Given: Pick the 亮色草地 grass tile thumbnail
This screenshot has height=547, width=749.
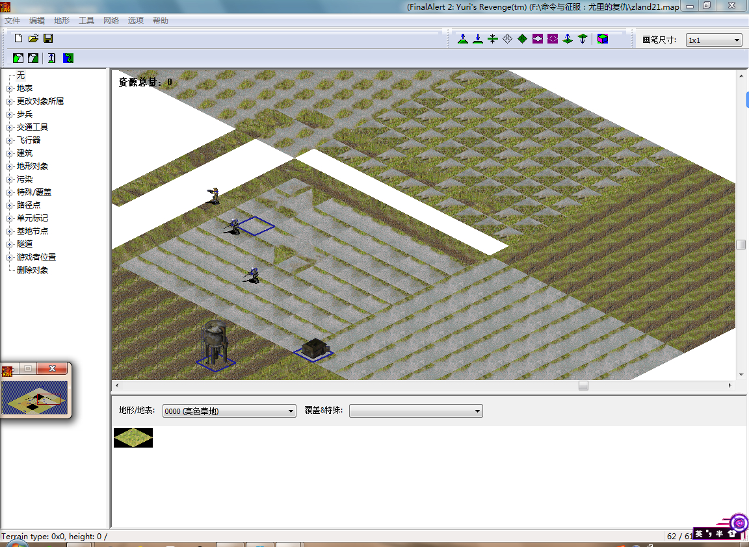Looking at the screenshot, I should coord(133,438).
